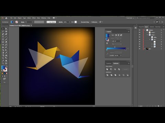Select the Eraser tool
Image resolution: width=165 pixels, height=123 pixels.
[x=6, y=42]
